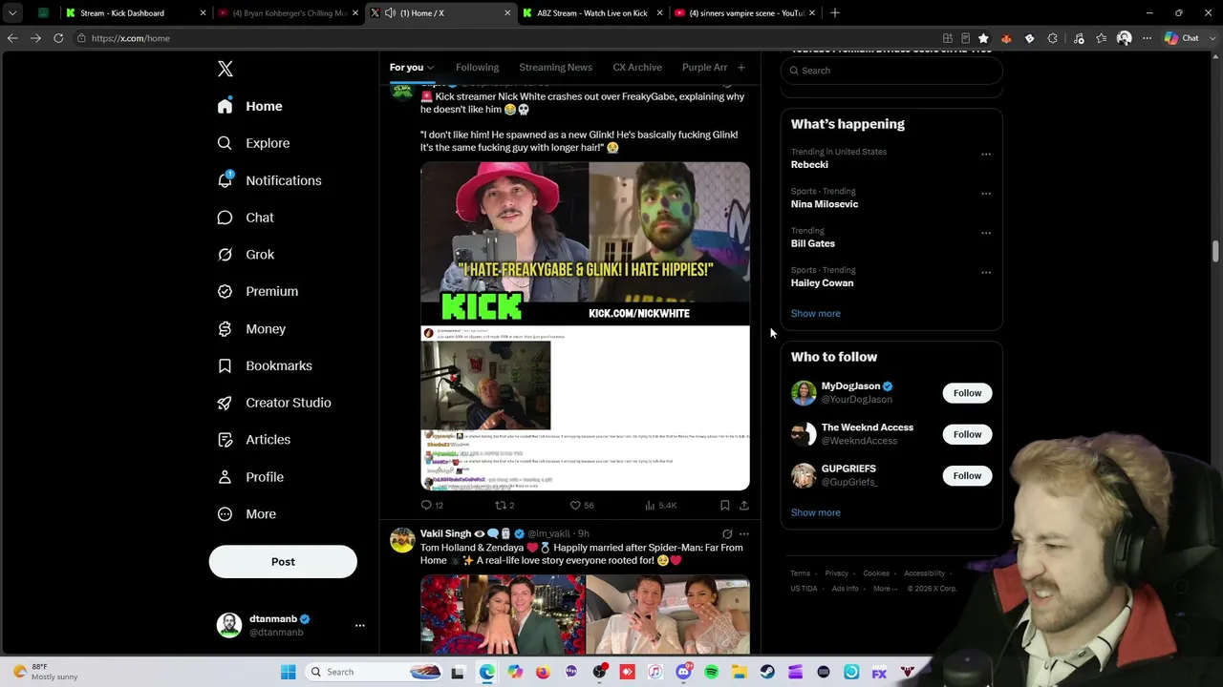Open Explore from the sidebar
This screenshot has height=687, width=1223.
pos(253,143)
